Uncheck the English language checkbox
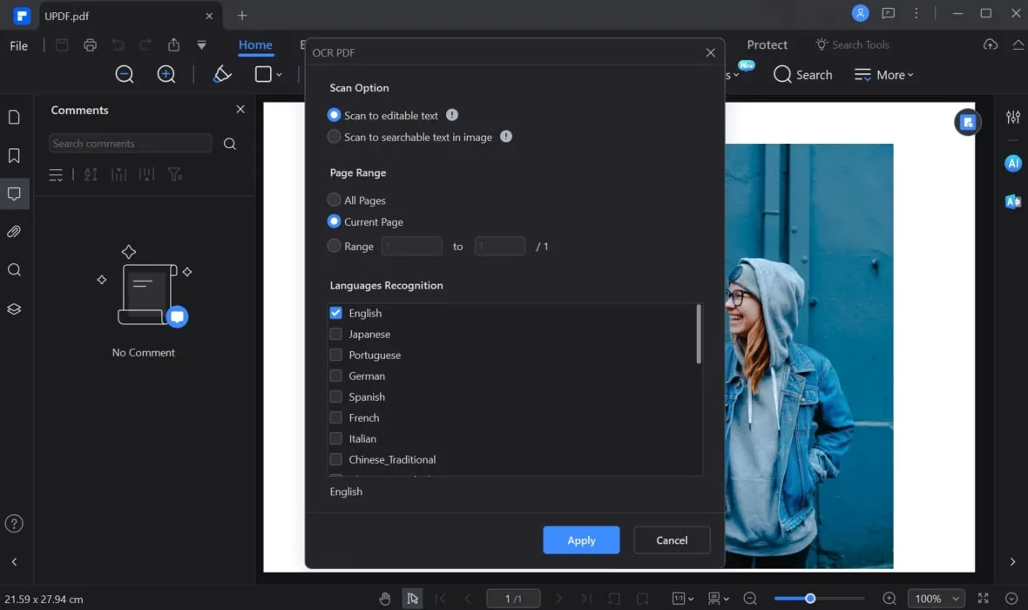 click(x=335, y=313)
